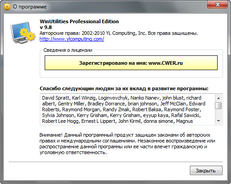This screenshot has width=231, height=184.
Task: Click the Закрыть button
Action: 206,171
